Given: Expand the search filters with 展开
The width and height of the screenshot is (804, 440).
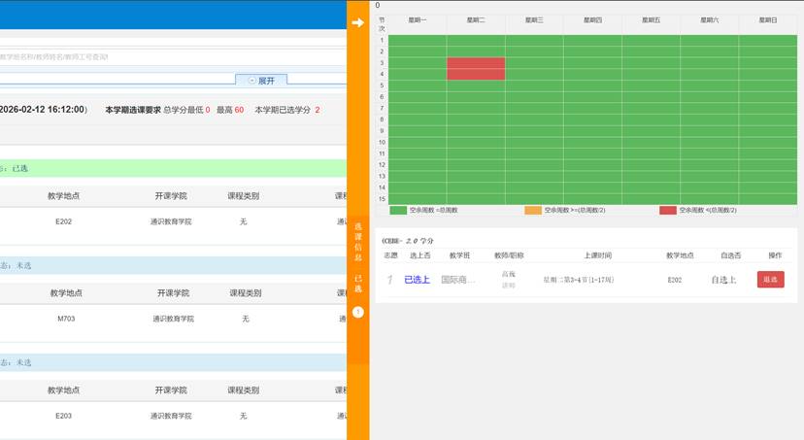Looking at the screenshot, I should tap(261, 81).
